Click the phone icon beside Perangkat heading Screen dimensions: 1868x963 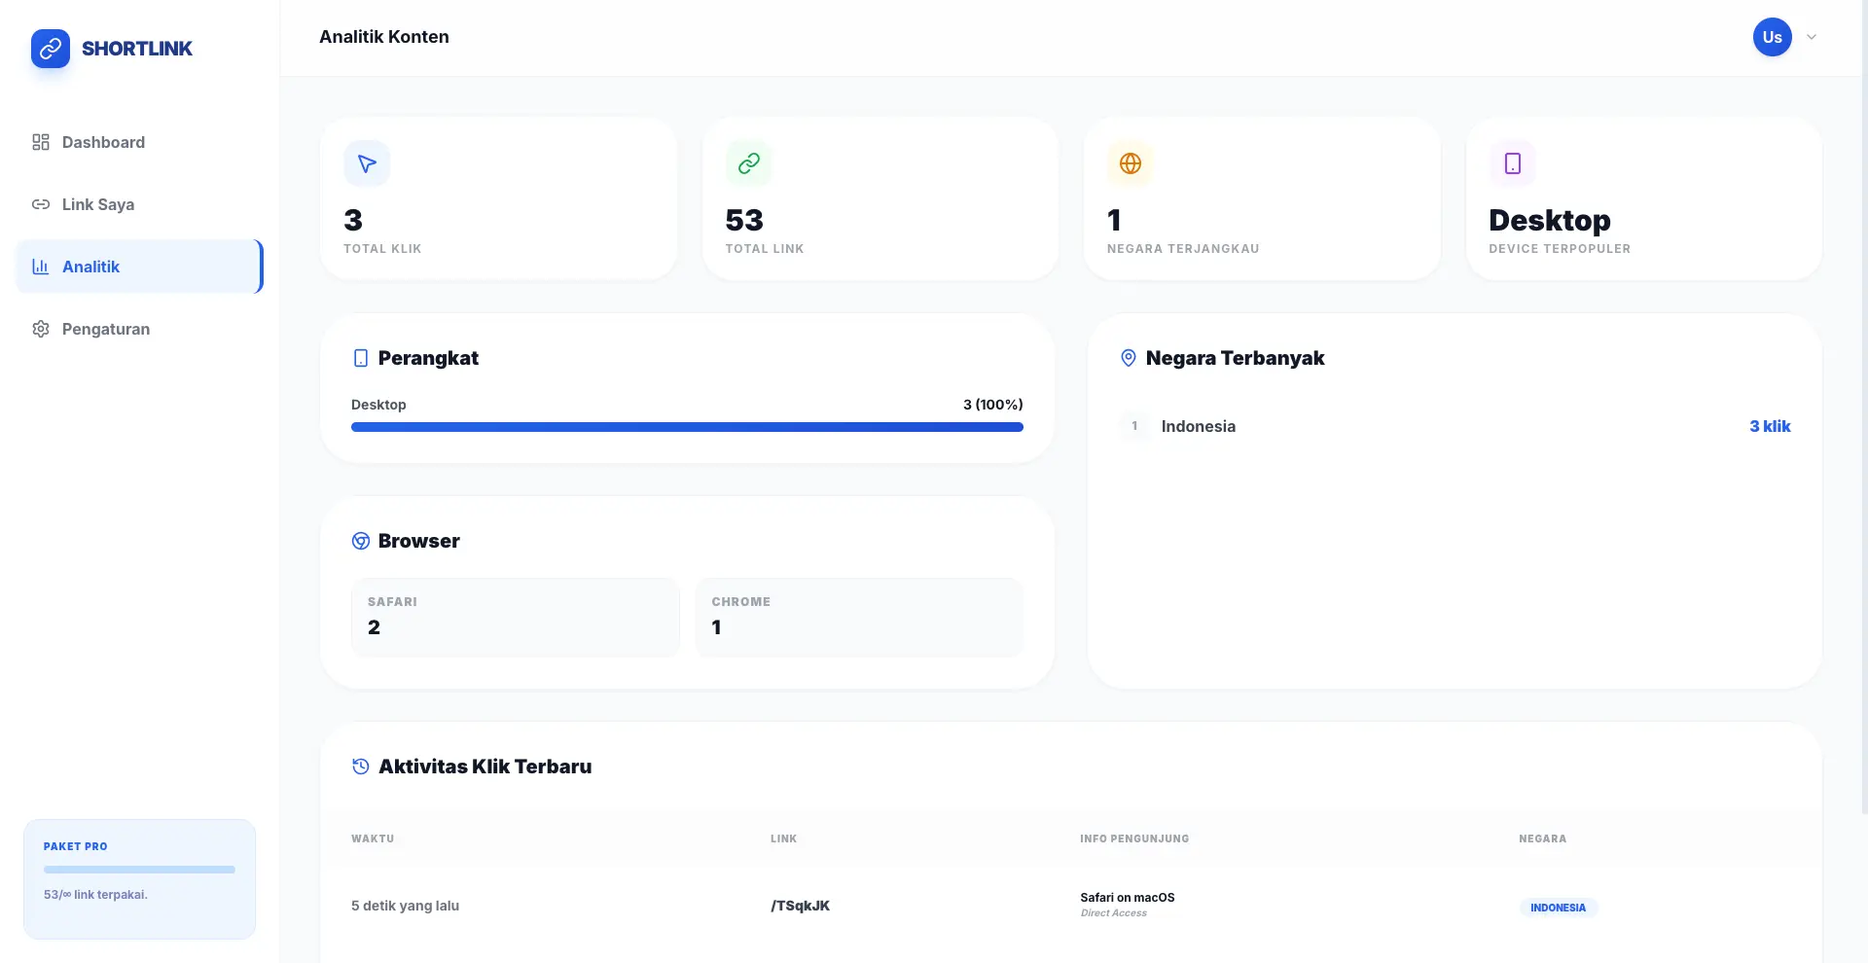(x=360, y=358)
